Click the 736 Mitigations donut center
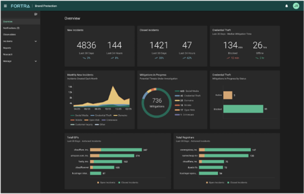Screen dimensions: 304x194 (157, 103)
